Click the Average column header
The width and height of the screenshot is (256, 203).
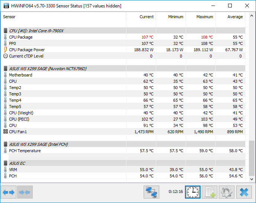click(x=230, y=17)
